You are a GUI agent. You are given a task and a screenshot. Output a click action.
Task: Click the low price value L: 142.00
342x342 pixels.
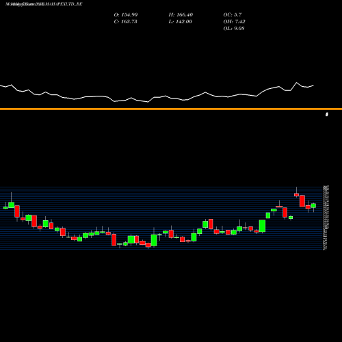click(180, 22)
